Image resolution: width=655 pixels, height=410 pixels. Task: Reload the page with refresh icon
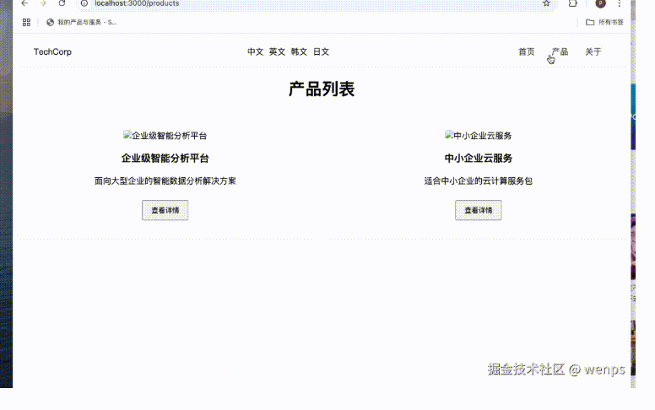pyautogui.click(x=62, y=3)
